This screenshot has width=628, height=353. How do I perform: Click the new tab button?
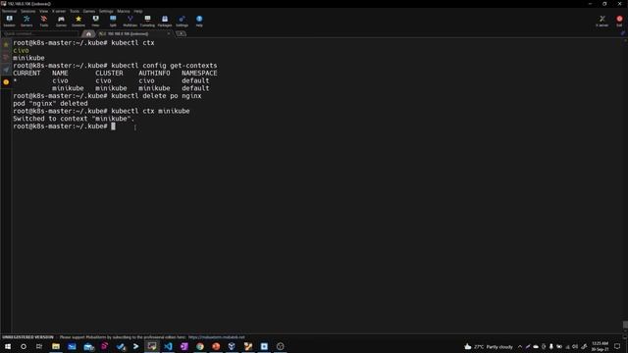181,33
